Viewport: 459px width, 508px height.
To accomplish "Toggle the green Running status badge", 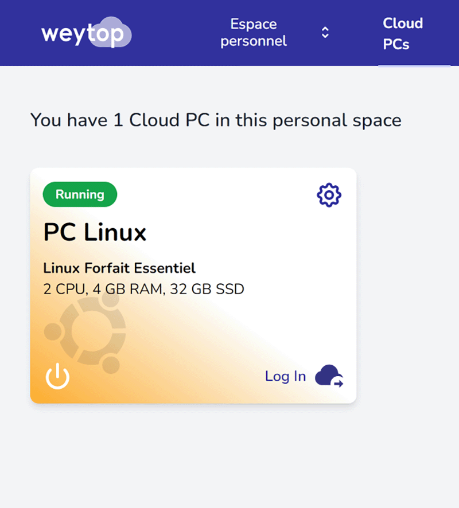I will point(79,194).
